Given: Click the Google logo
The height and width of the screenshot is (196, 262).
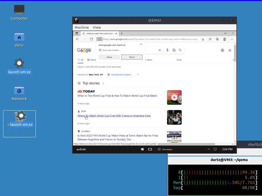Looking at the screenshot, I should tap(84, 50).
